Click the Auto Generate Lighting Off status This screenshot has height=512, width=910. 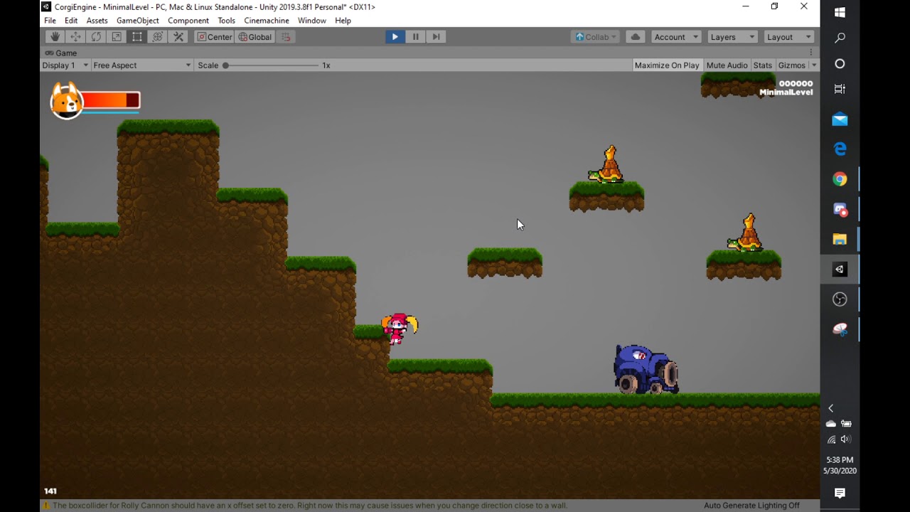751,506
